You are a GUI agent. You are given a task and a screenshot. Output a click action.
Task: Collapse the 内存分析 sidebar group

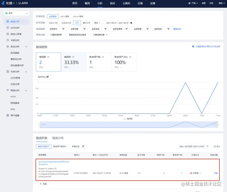point(26,72)
